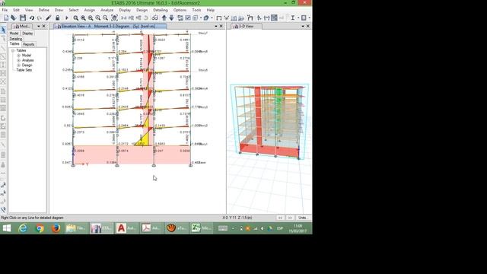Click the Restore Full View zoom icon
This screenshot has height=274, width=487.
click(83, 18)
